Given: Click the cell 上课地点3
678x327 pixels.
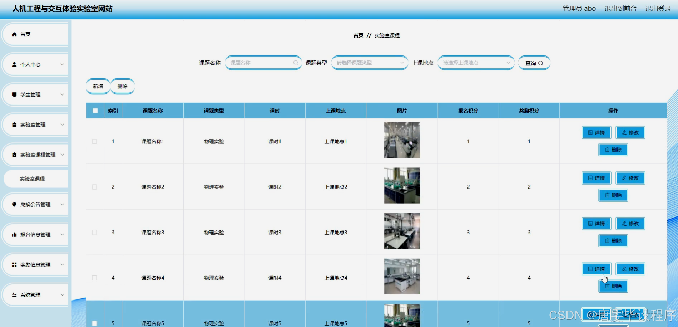Looking at the screenshot, I should click(336, 232).
